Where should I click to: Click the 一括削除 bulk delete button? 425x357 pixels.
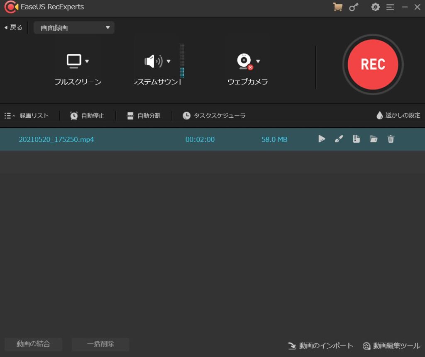(100, 344)
